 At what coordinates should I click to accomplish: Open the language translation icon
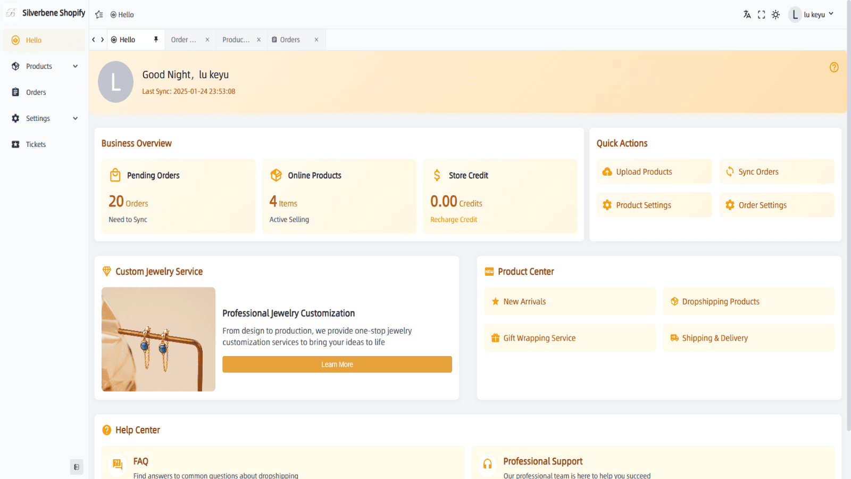point(747,15)
